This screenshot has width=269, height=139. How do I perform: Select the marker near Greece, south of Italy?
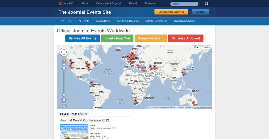(138, 66)
